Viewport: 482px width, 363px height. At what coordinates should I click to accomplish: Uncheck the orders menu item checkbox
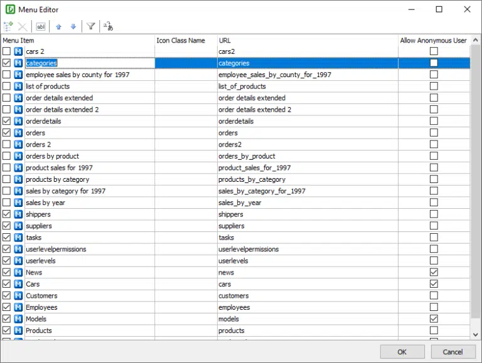tap(6, 133)
